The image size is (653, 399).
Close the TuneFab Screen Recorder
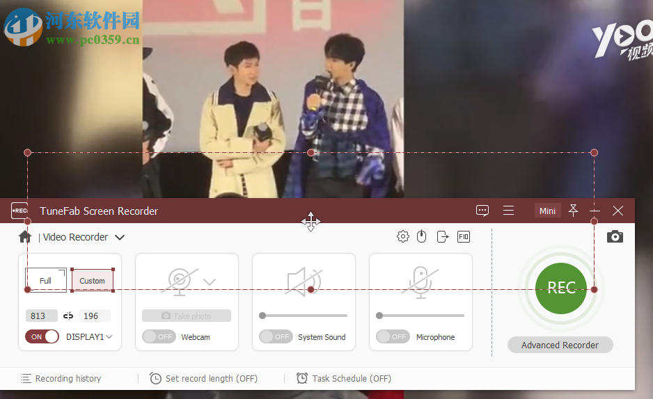[x=617, y=211]
